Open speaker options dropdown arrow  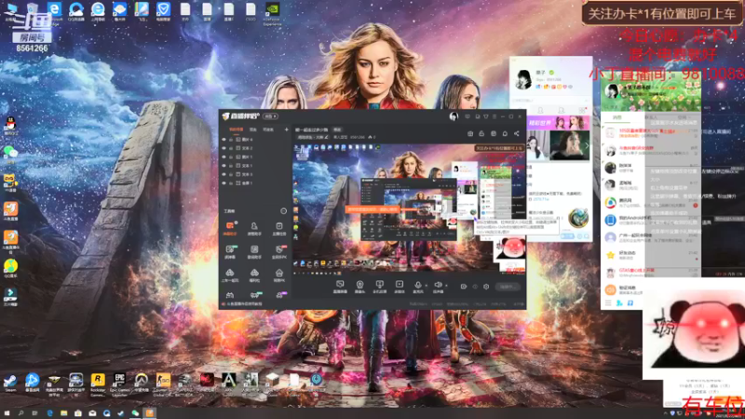(446, 286)
